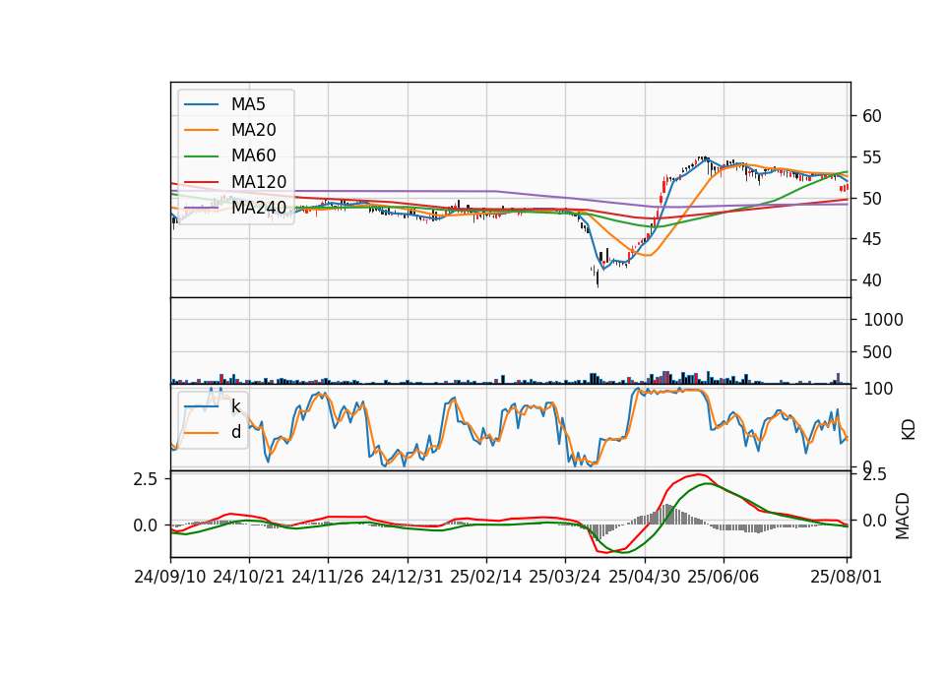
Task: Click the MA120 legend label
Action: coord(259,182)
